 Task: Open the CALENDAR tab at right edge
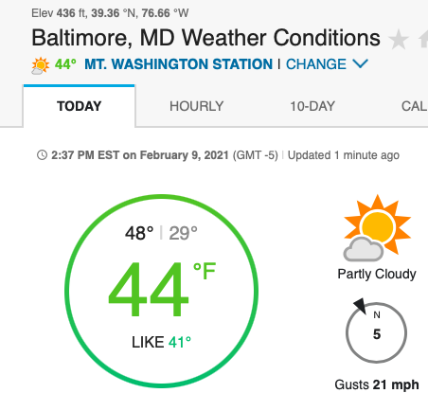click(x=415, y=106)
